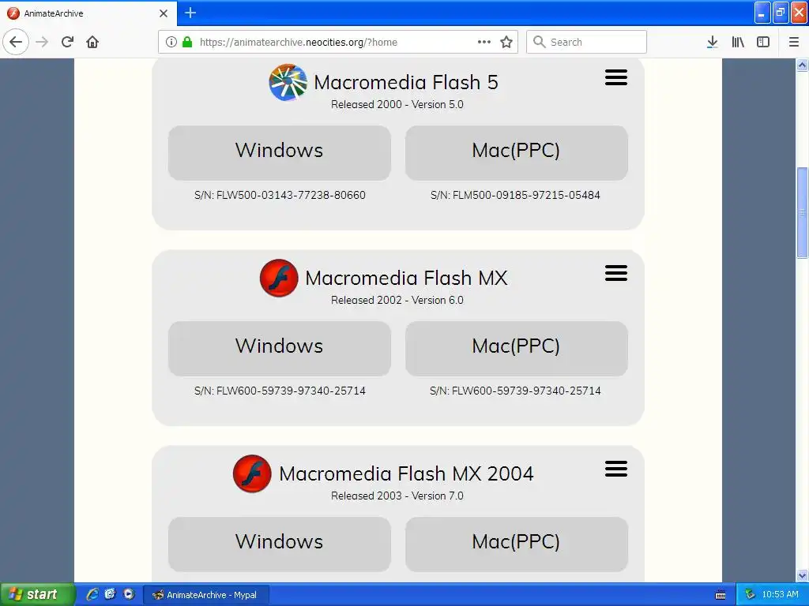Click the 10:53 AM taskbar clock
The width and height of the screenshot is (809, 606).
point(780,595)
